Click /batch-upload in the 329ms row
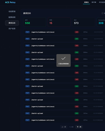The image size is (105, 131). [x=37, y=53]
